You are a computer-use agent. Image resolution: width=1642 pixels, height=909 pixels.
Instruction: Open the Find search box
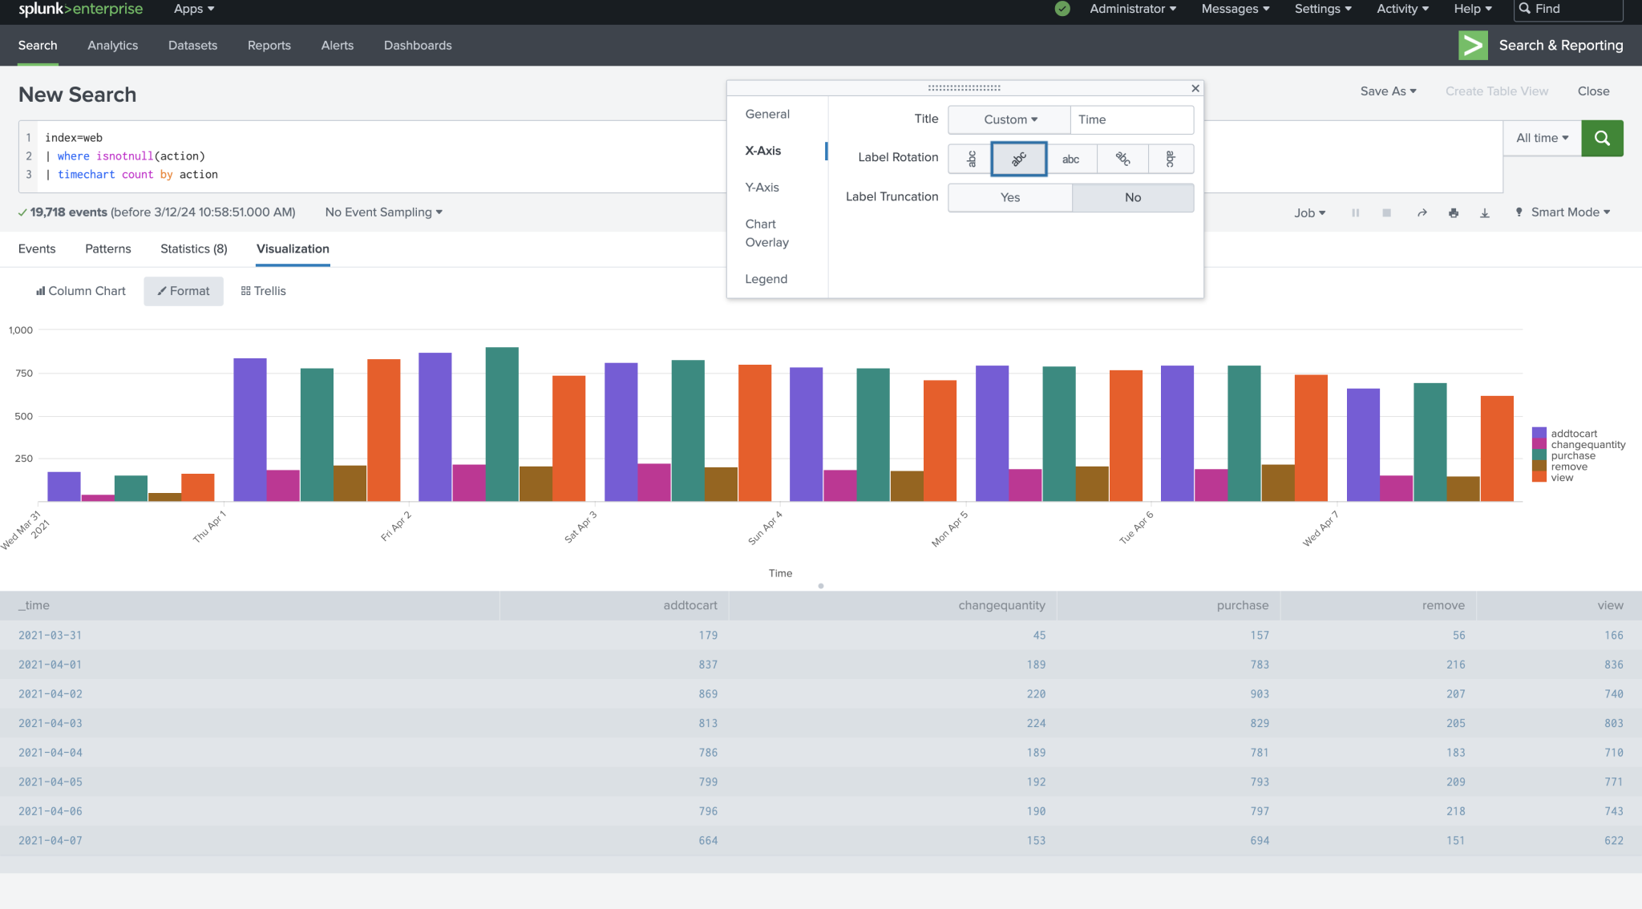[x=1567, y=10]
